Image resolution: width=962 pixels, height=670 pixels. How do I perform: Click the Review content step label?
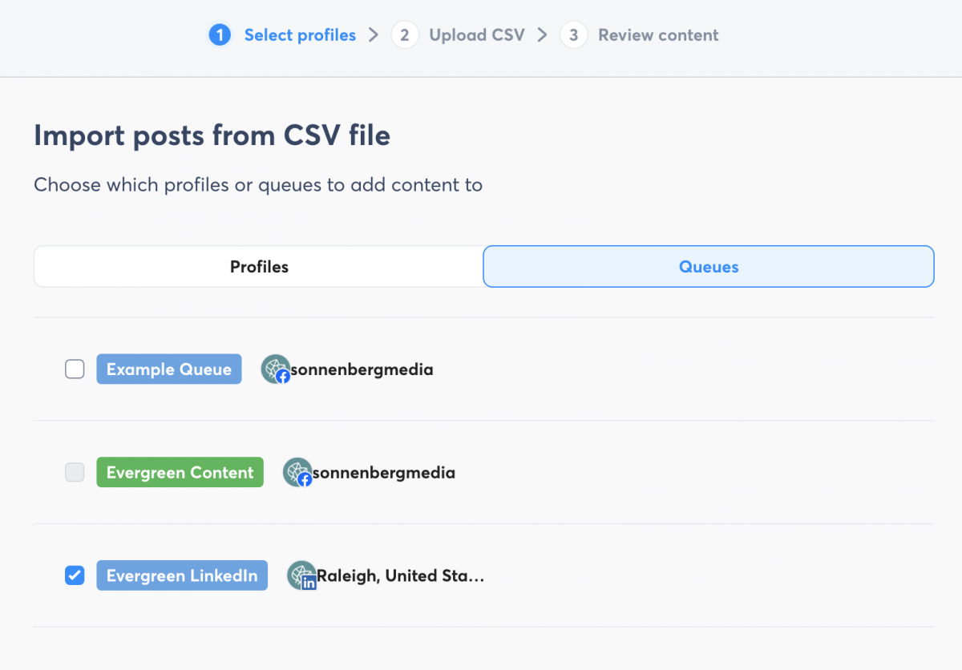[657, 34]
